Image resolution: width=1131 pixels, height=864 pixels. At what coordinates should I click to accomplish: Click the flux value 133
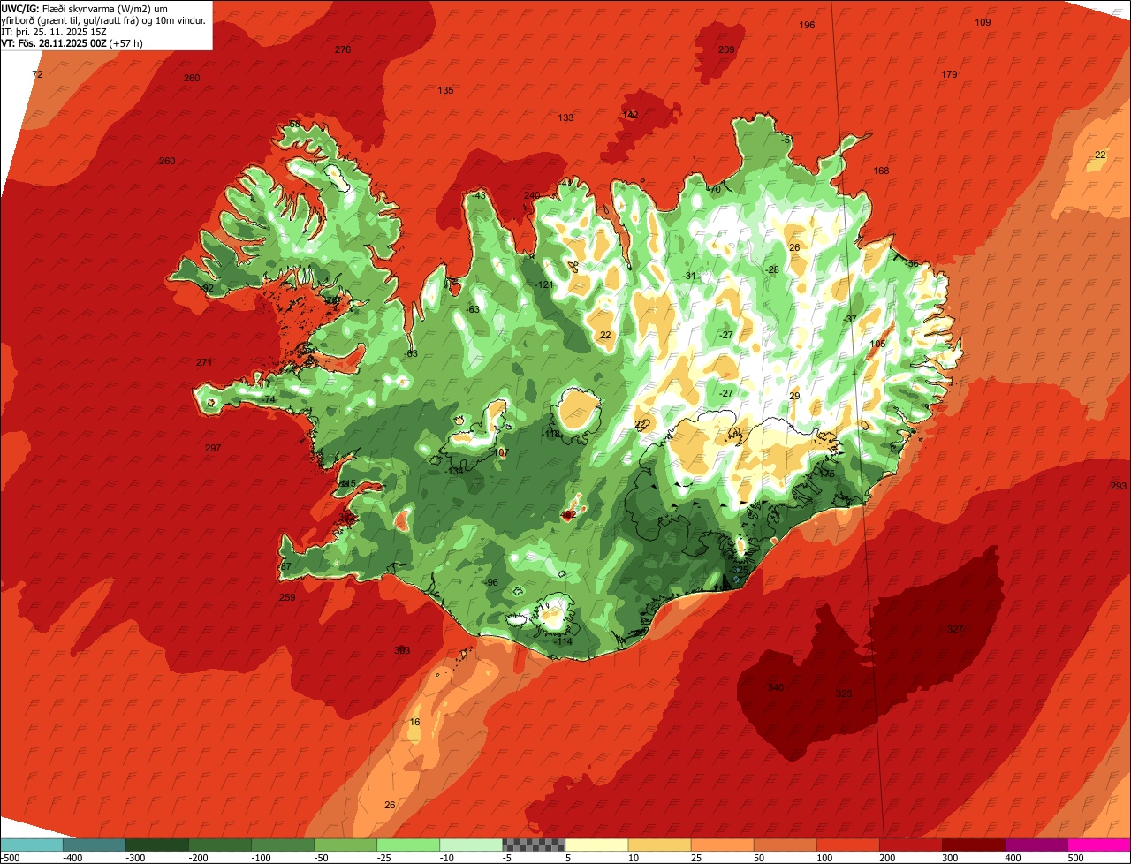565,117
